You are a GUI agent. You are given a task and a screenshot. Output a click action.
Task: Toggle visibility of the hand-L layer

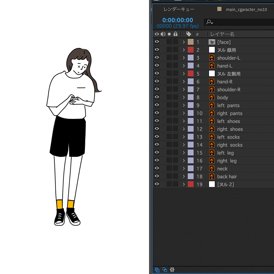(x=157, y=66)
